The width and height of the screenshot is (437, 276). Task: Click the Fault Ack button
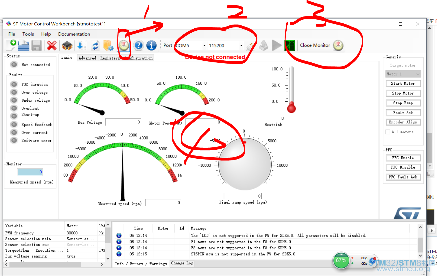pyautogui.click(x=403, y=113)
